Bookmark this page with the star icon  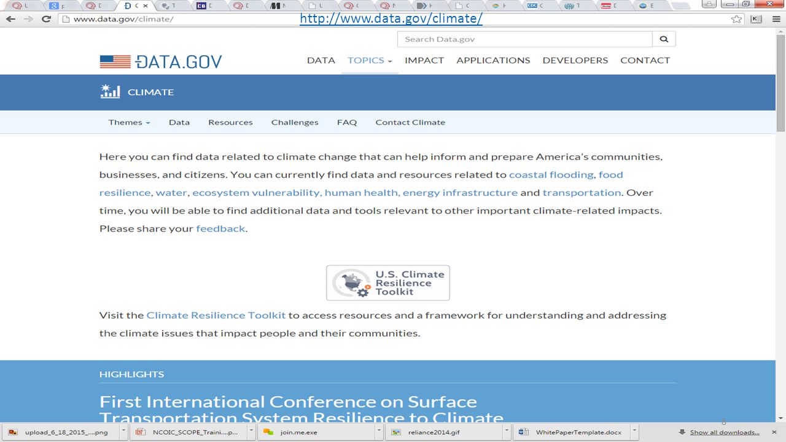(736, 19)
